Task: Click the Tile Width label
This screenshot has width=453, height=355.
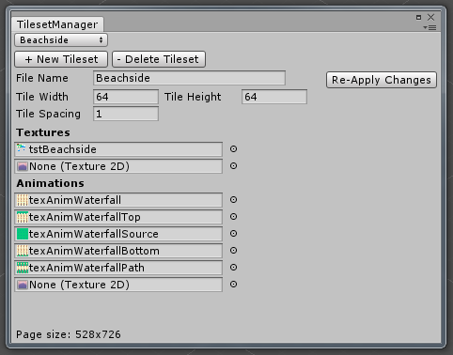Action: point(42,97)
